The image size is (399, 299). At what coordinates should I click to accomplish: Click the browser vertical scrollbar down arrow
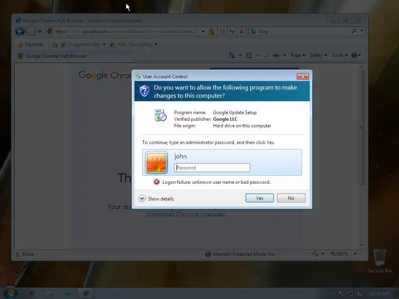361,245
